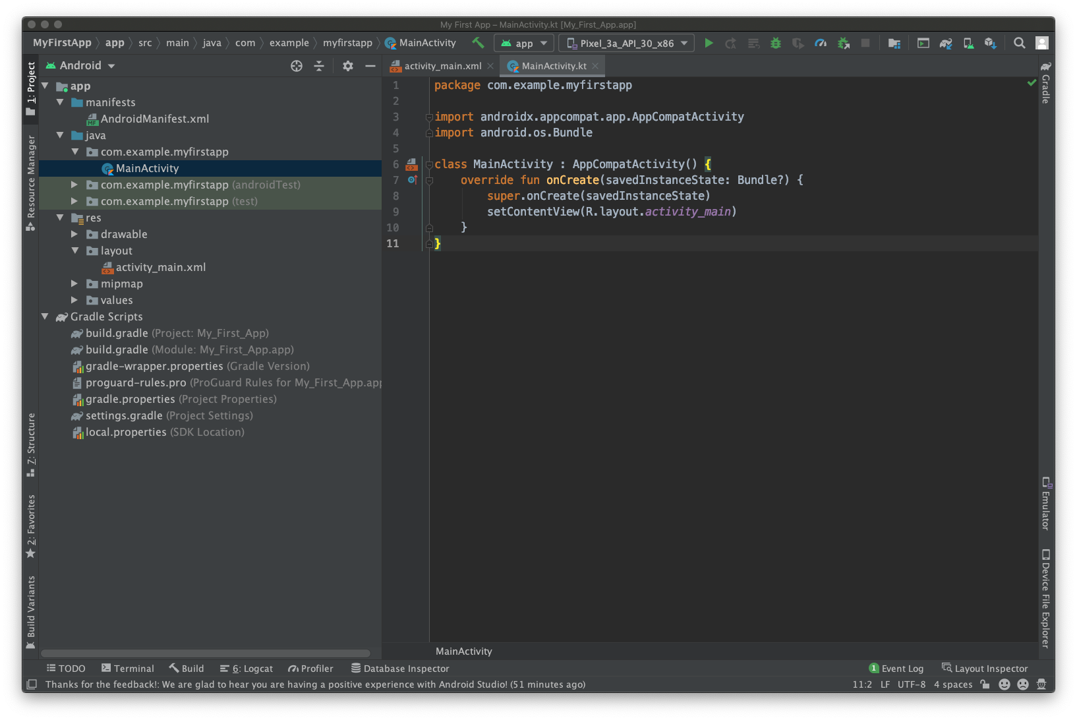Switch to the activity_main.xml tab

pos(442,66)
